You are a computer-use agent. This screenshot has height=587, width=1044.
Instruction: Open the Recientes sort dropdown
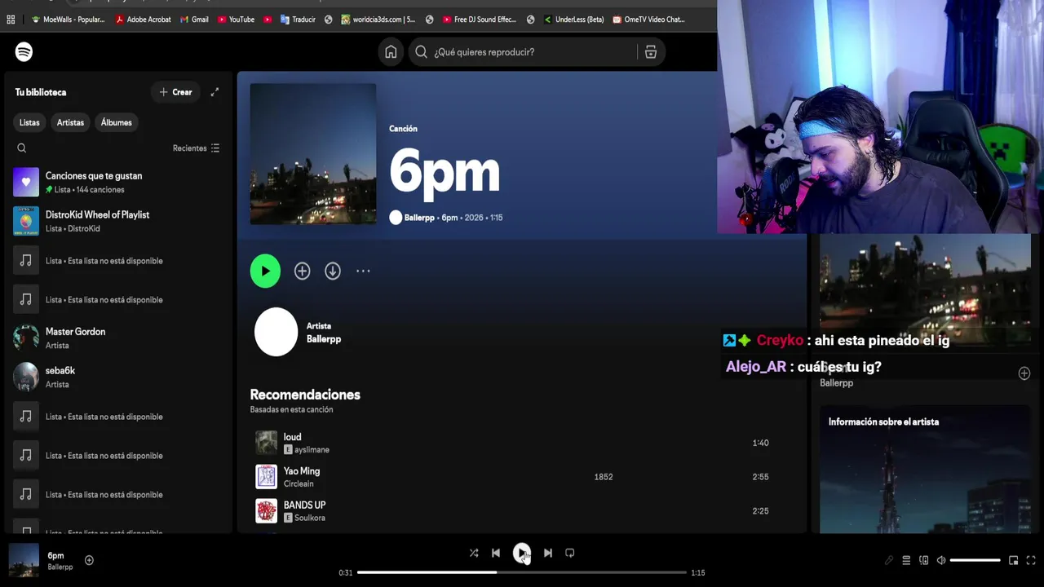pyautogui.click(x=196, y=148)
